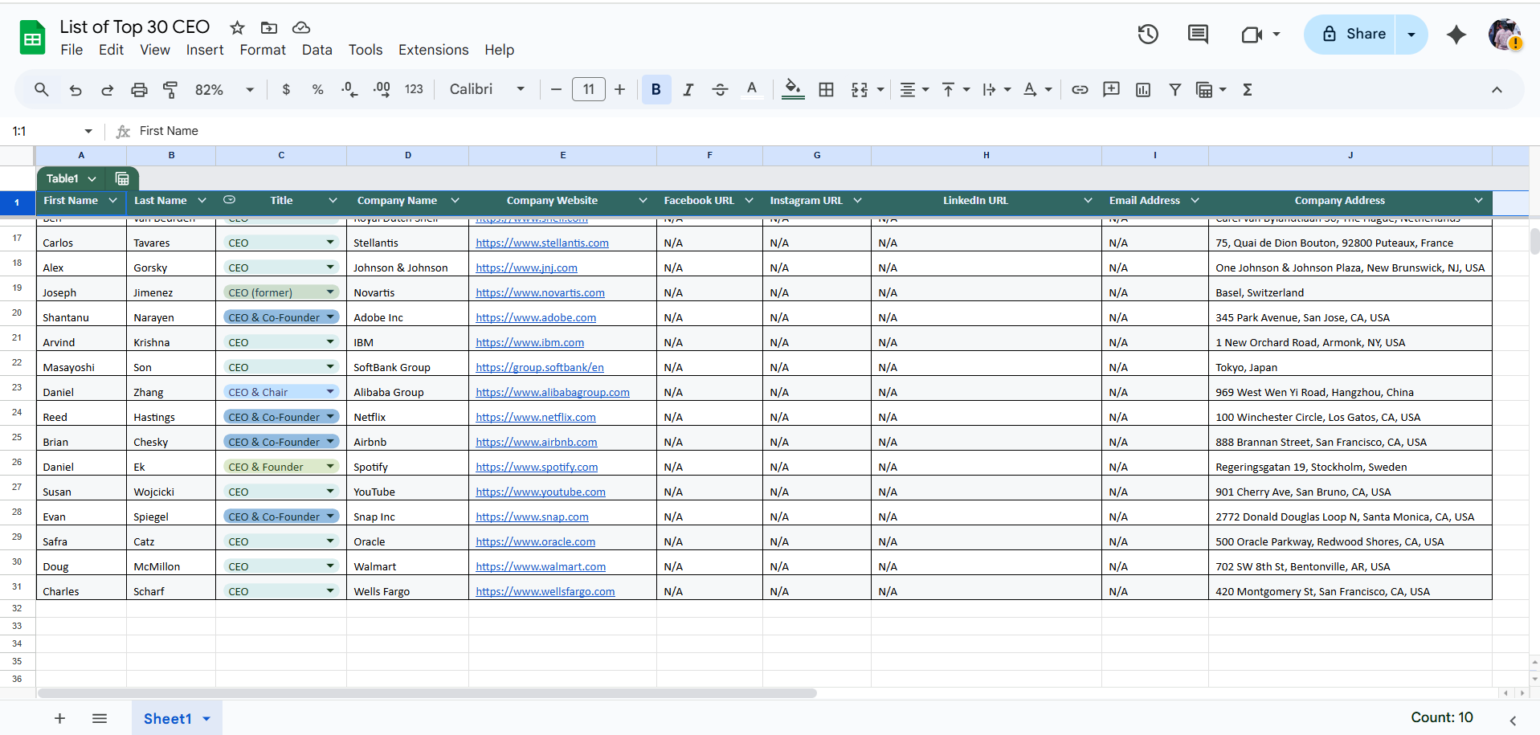Click the fill color paint bucket
Viewport: 1540px width, 735px height.
[793, 90]
